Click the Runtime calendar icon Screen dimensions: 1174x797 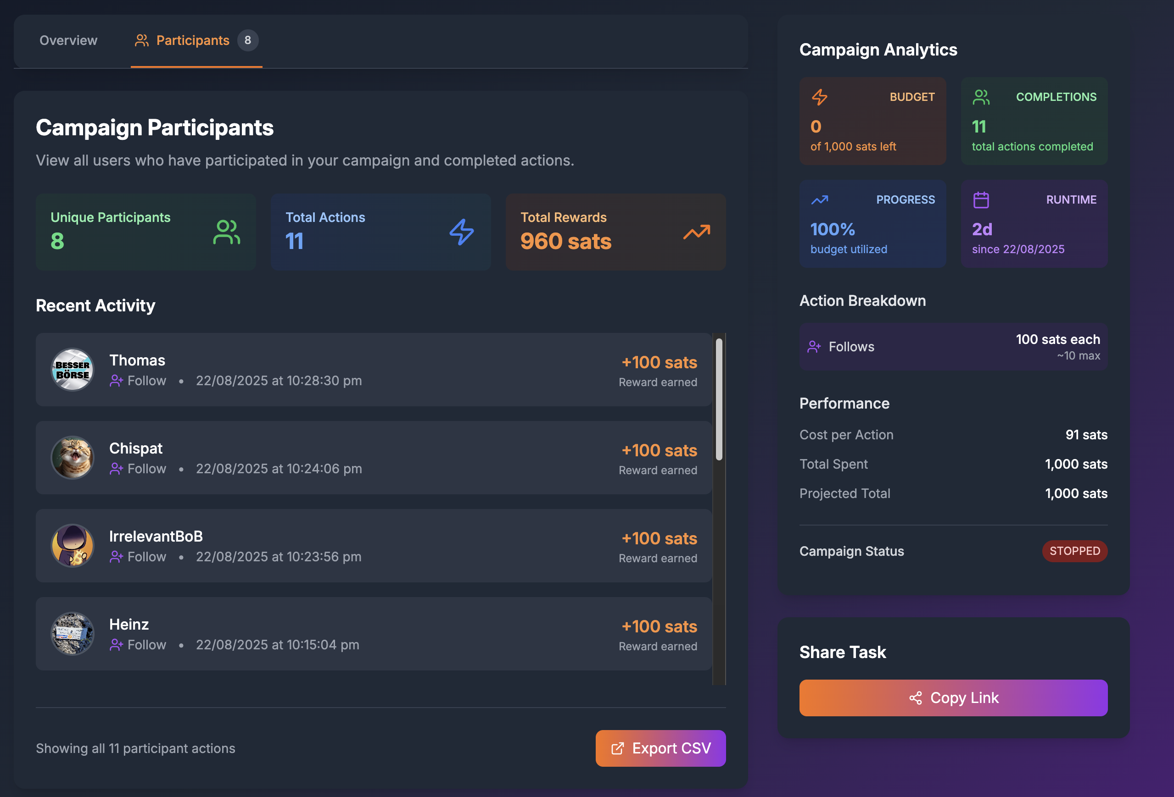981,200
